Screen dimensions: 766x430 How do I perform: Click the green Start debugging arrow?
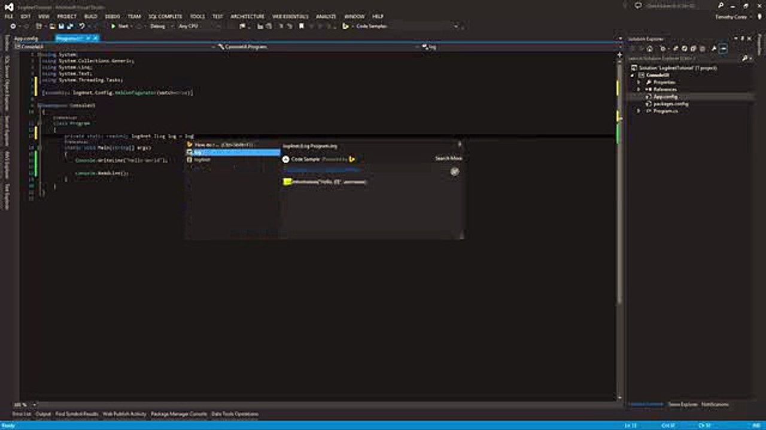[113, 26]
